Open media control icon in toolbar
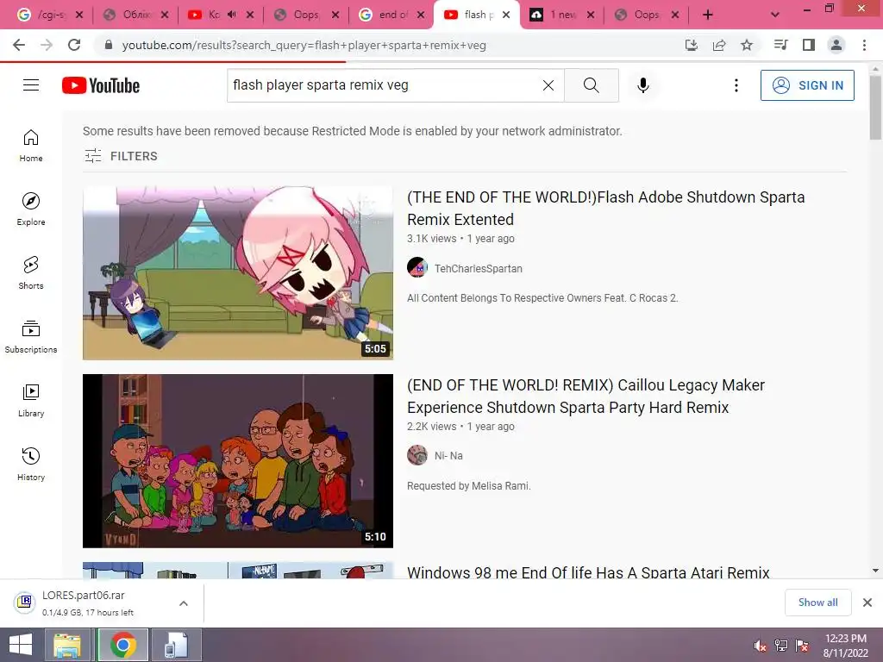Screen dimensions: 883x662 click(780, 45)
